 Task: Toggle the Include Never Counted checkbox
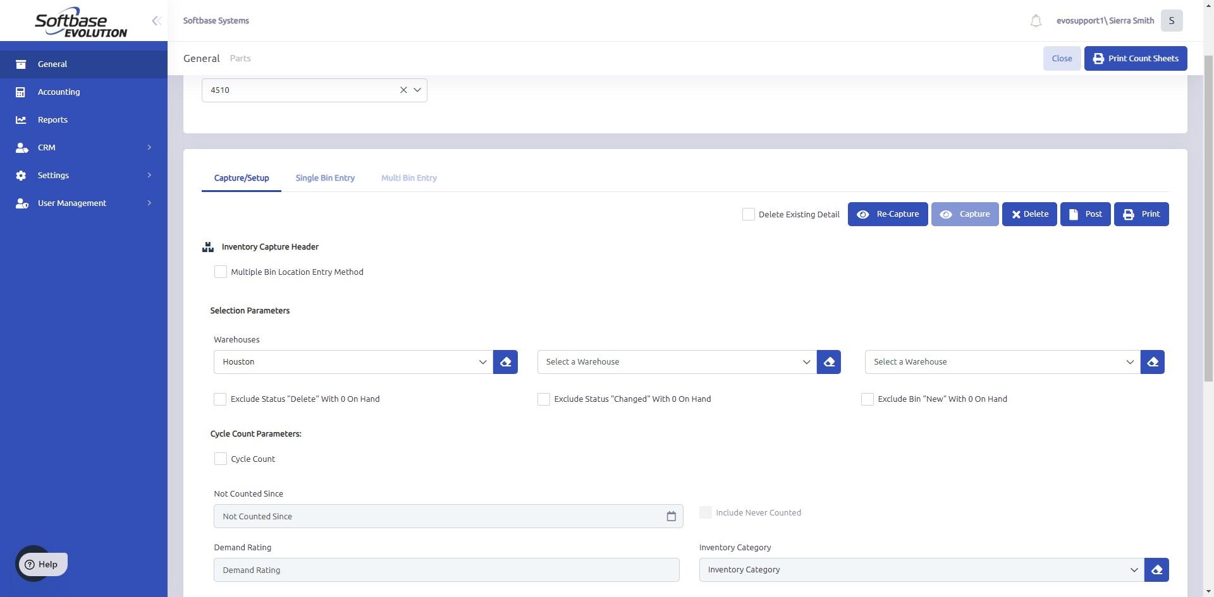(706, 512)
